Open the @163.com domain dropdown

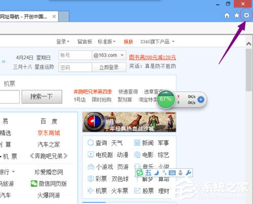tap(109, 55)
